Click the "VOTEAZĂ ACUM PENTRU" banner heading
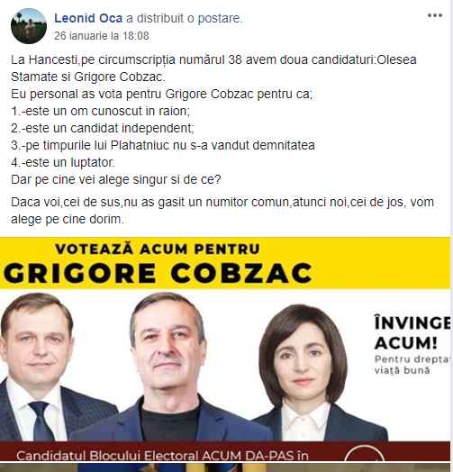Screen dimensions: 453x472 (158, 250)
